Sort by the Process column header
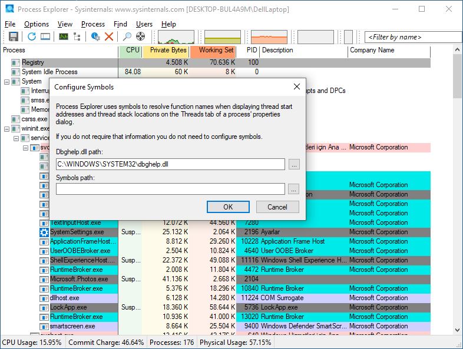Image resolution: width=463 pixels, height=349 pixels. tap(59, 51)
